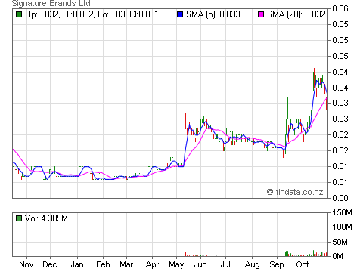360x272 pixels.
Task: Click the SMA (20): 0.032 label
Action: [x=296, y=14]
